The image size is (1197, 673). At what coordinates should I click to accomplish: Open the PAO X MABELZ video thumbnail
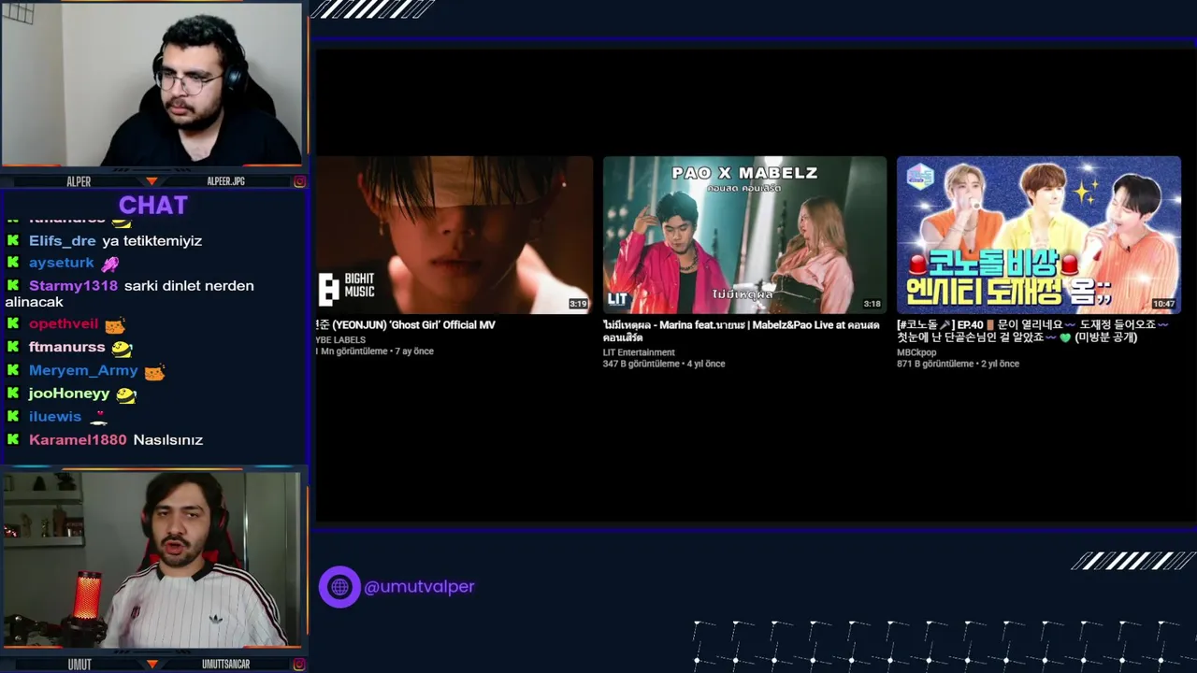coord(744,235)
